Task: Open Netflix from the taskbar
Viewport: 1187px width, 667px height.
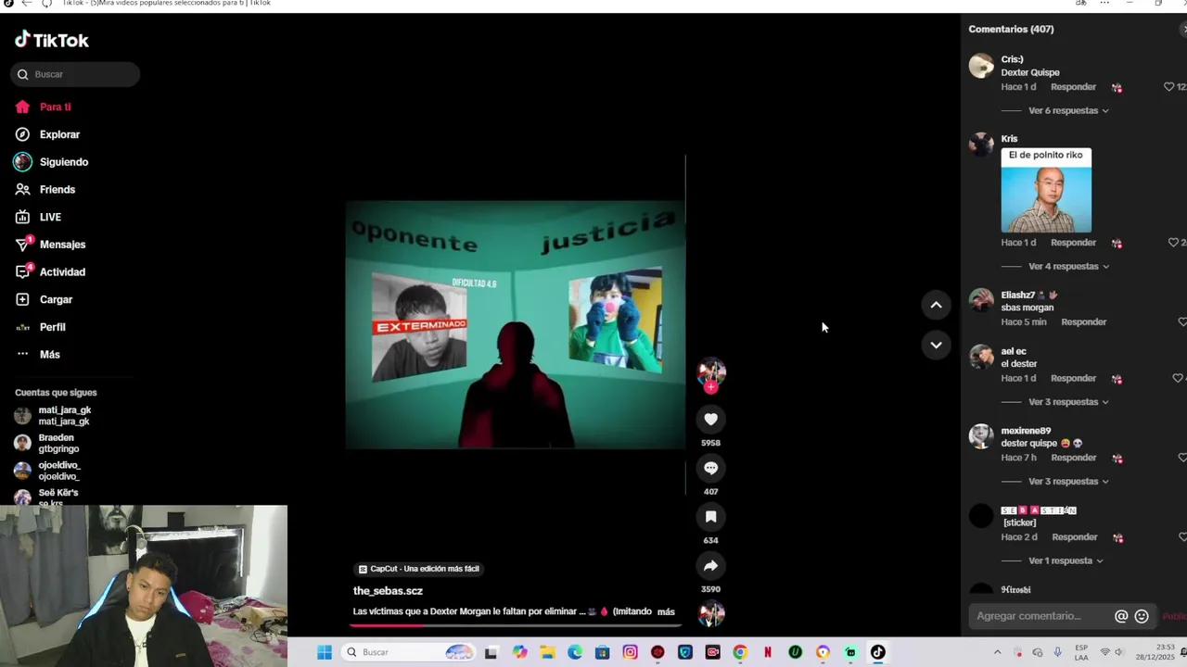Action: click(767, 652)
